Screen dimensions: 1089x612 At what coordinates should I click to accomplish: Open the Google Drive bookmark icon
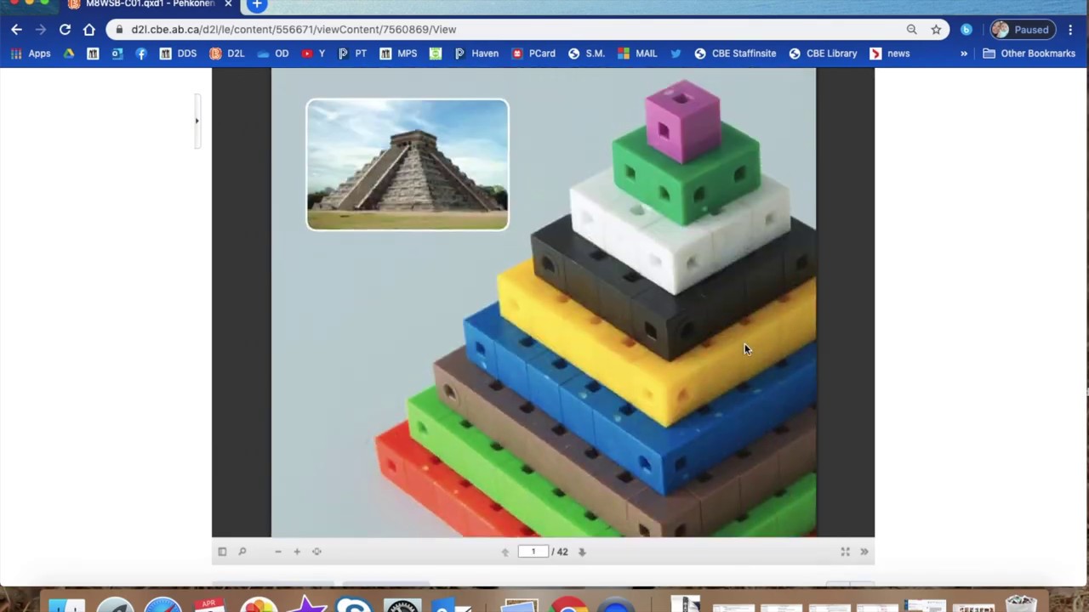pyautogui.click(x=69, y=54)
